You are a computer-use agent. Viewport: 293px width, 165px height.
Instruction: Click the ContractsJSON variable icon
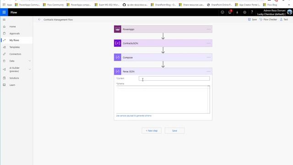click(118, 43)
